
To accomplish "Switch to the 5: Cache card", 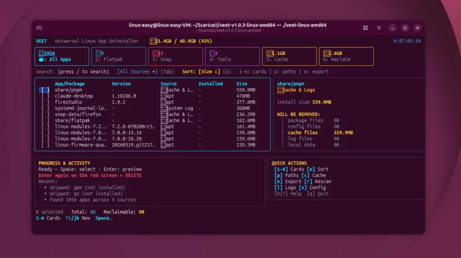I will 289,56.
